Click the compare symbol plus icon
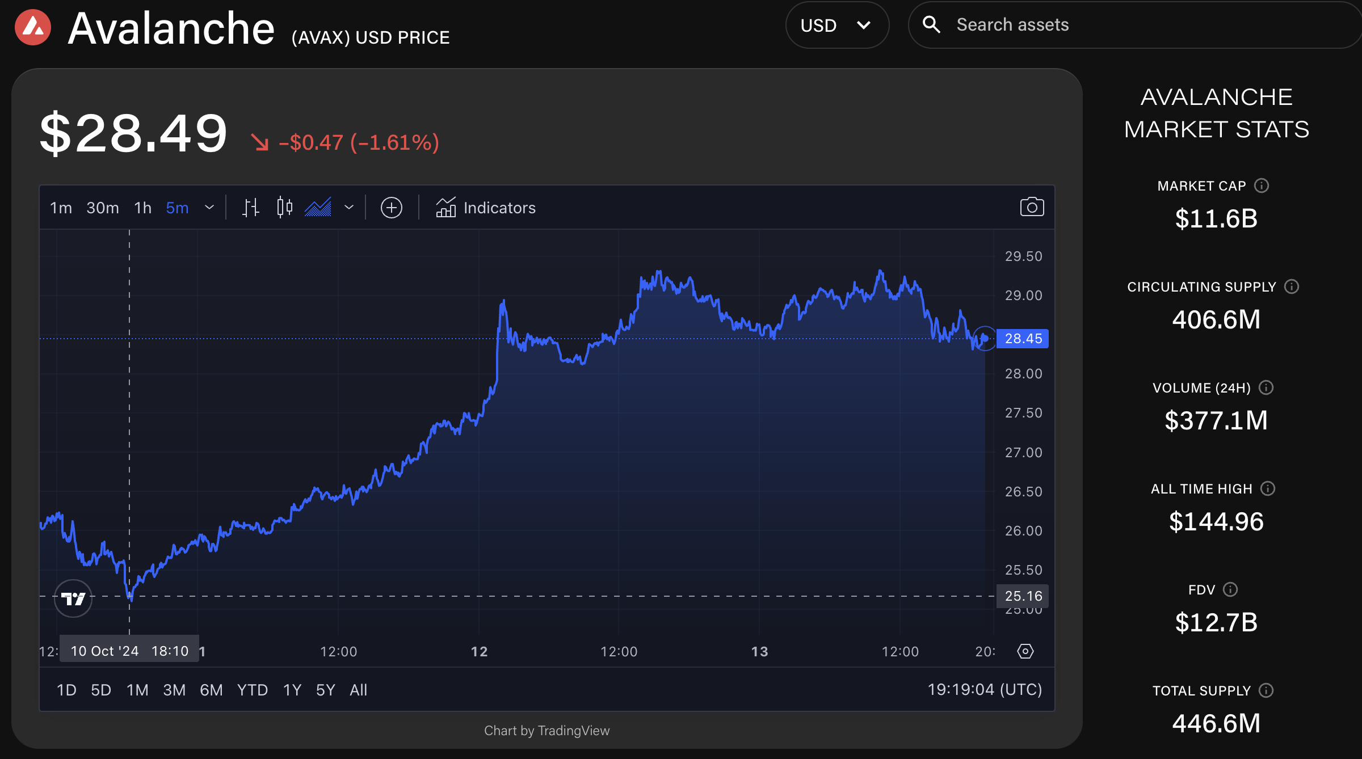This screenshot has height=759, width=1362. point(391,208)
